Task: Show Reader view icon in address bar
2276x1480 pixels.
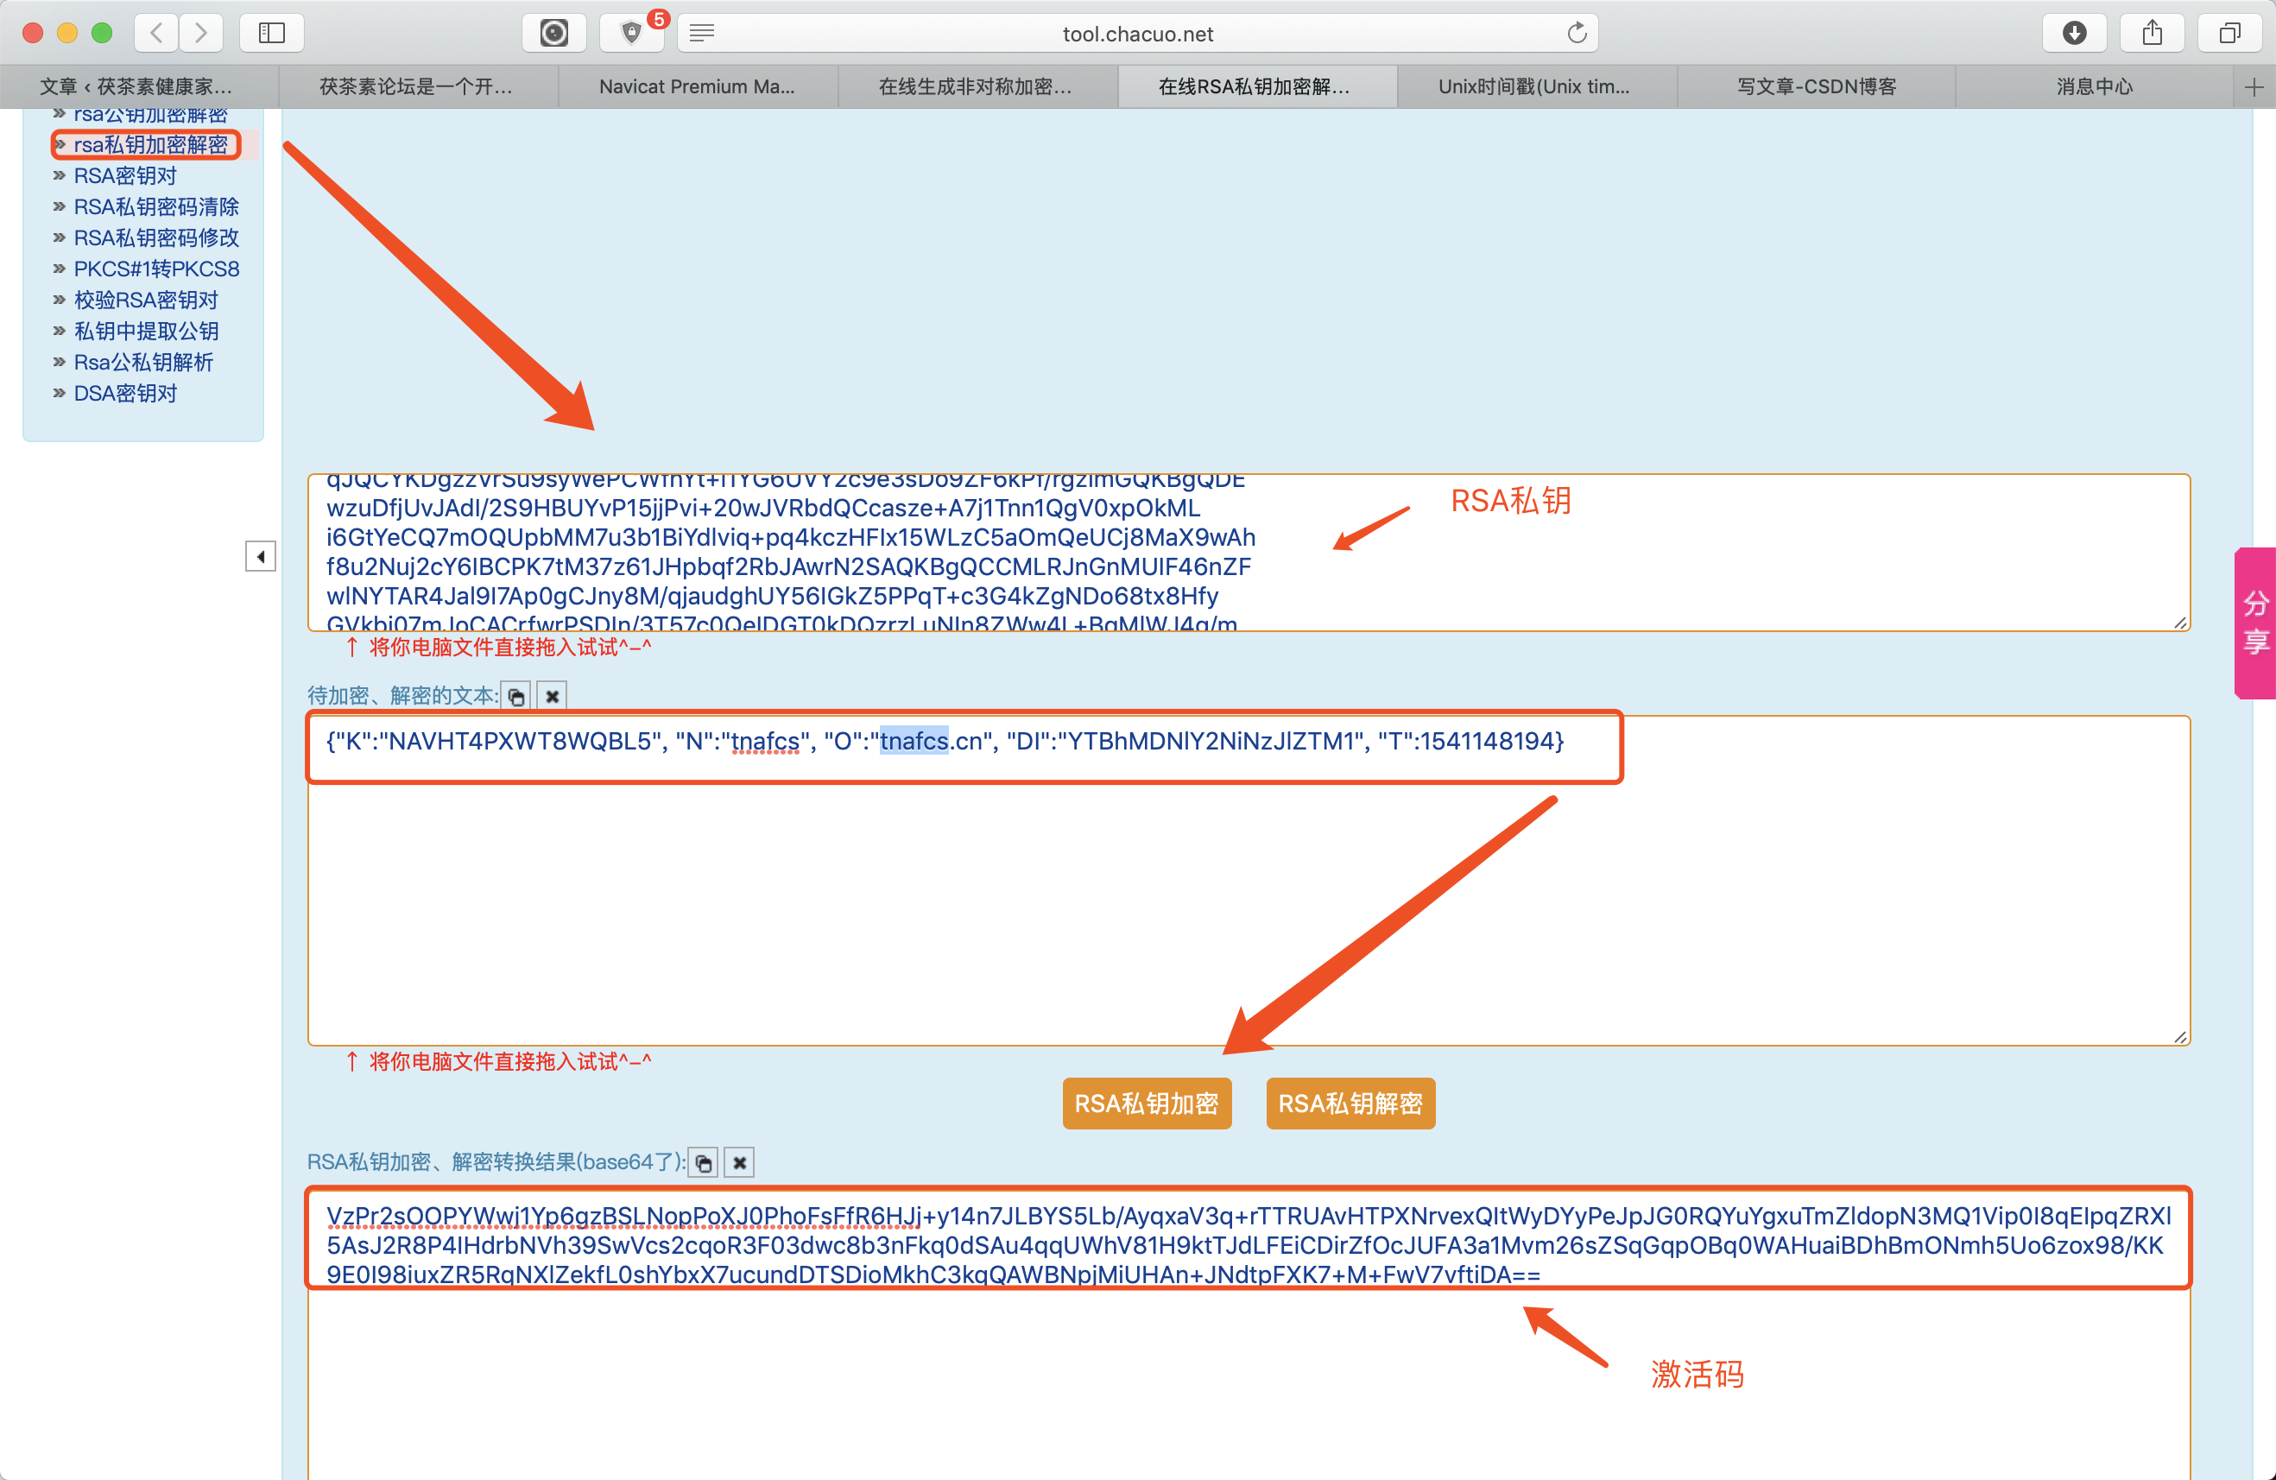Action: [x=702, y=34]
